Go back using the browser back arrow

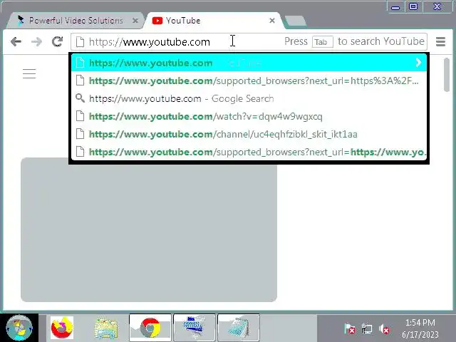tap(16, 42)
